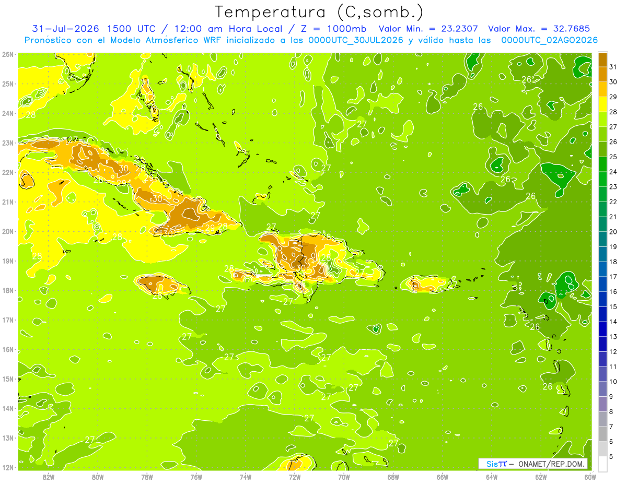Select the pressure level "Z = 1000mb"
This screenshot has height=484, width=627.
pos(334,29)
